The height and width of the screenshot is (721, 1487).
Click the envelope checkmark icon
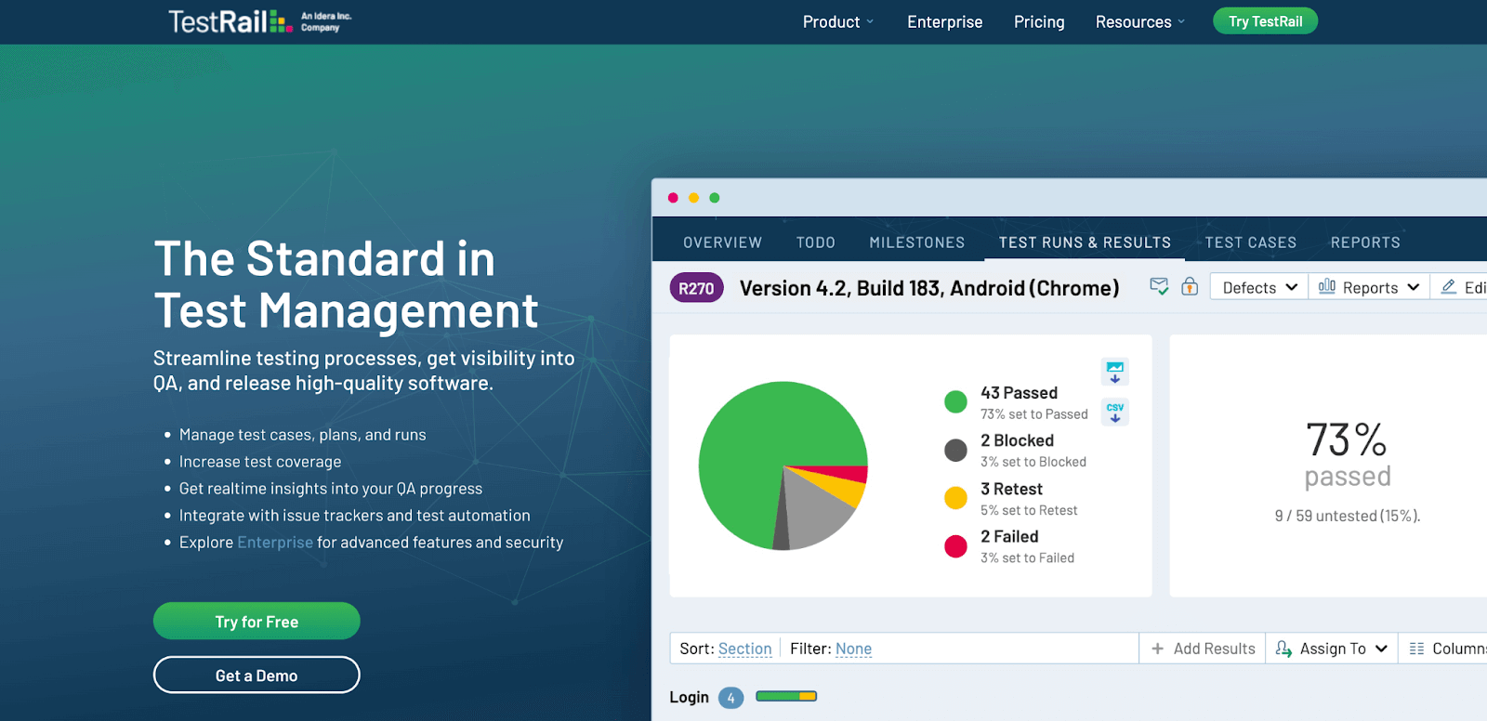pos(1159,287)
